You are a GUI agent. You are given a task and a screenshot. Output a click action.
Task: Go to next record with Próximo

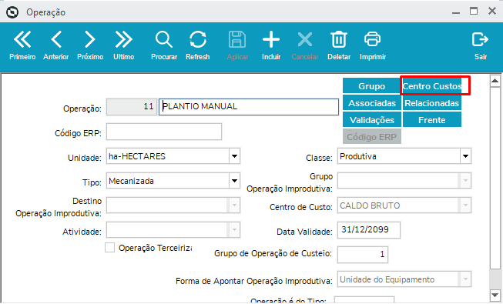pos(90,45)
